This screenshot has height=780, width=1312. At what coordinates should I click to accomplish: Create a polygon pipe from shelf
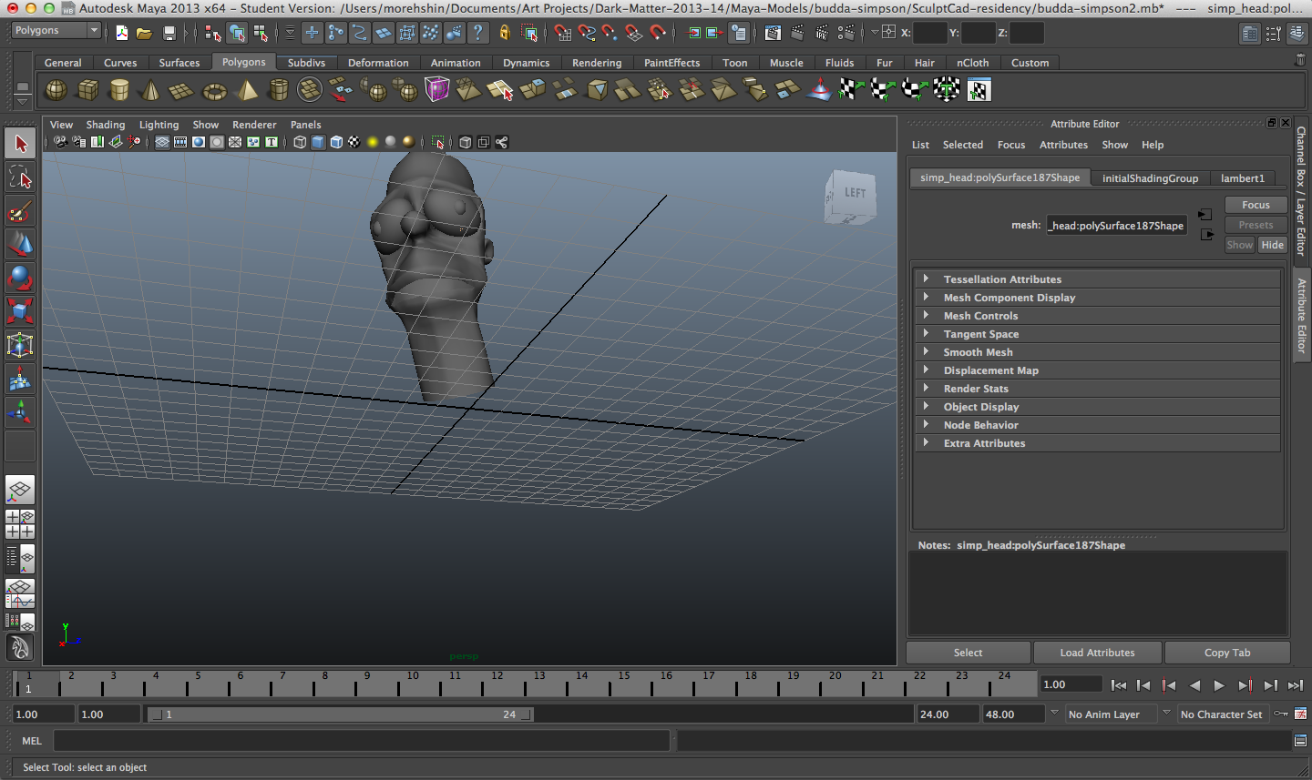[x=278, y=90]
